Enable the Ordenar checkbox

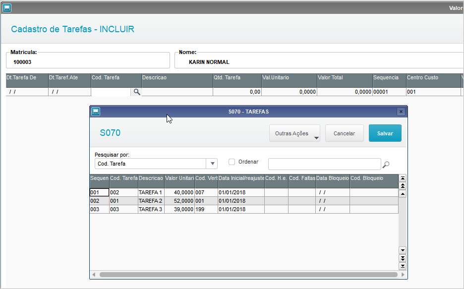click(x=232, y=162)
